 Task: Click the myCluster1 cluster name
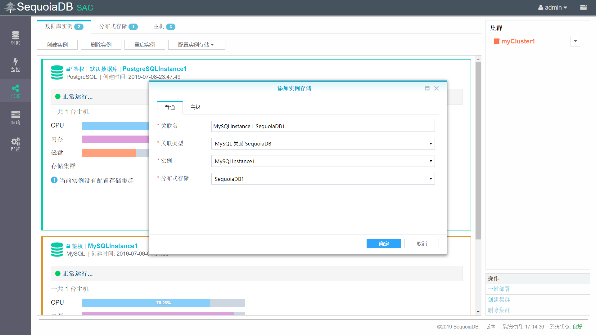pyautogui.click(x=518, y=41)
